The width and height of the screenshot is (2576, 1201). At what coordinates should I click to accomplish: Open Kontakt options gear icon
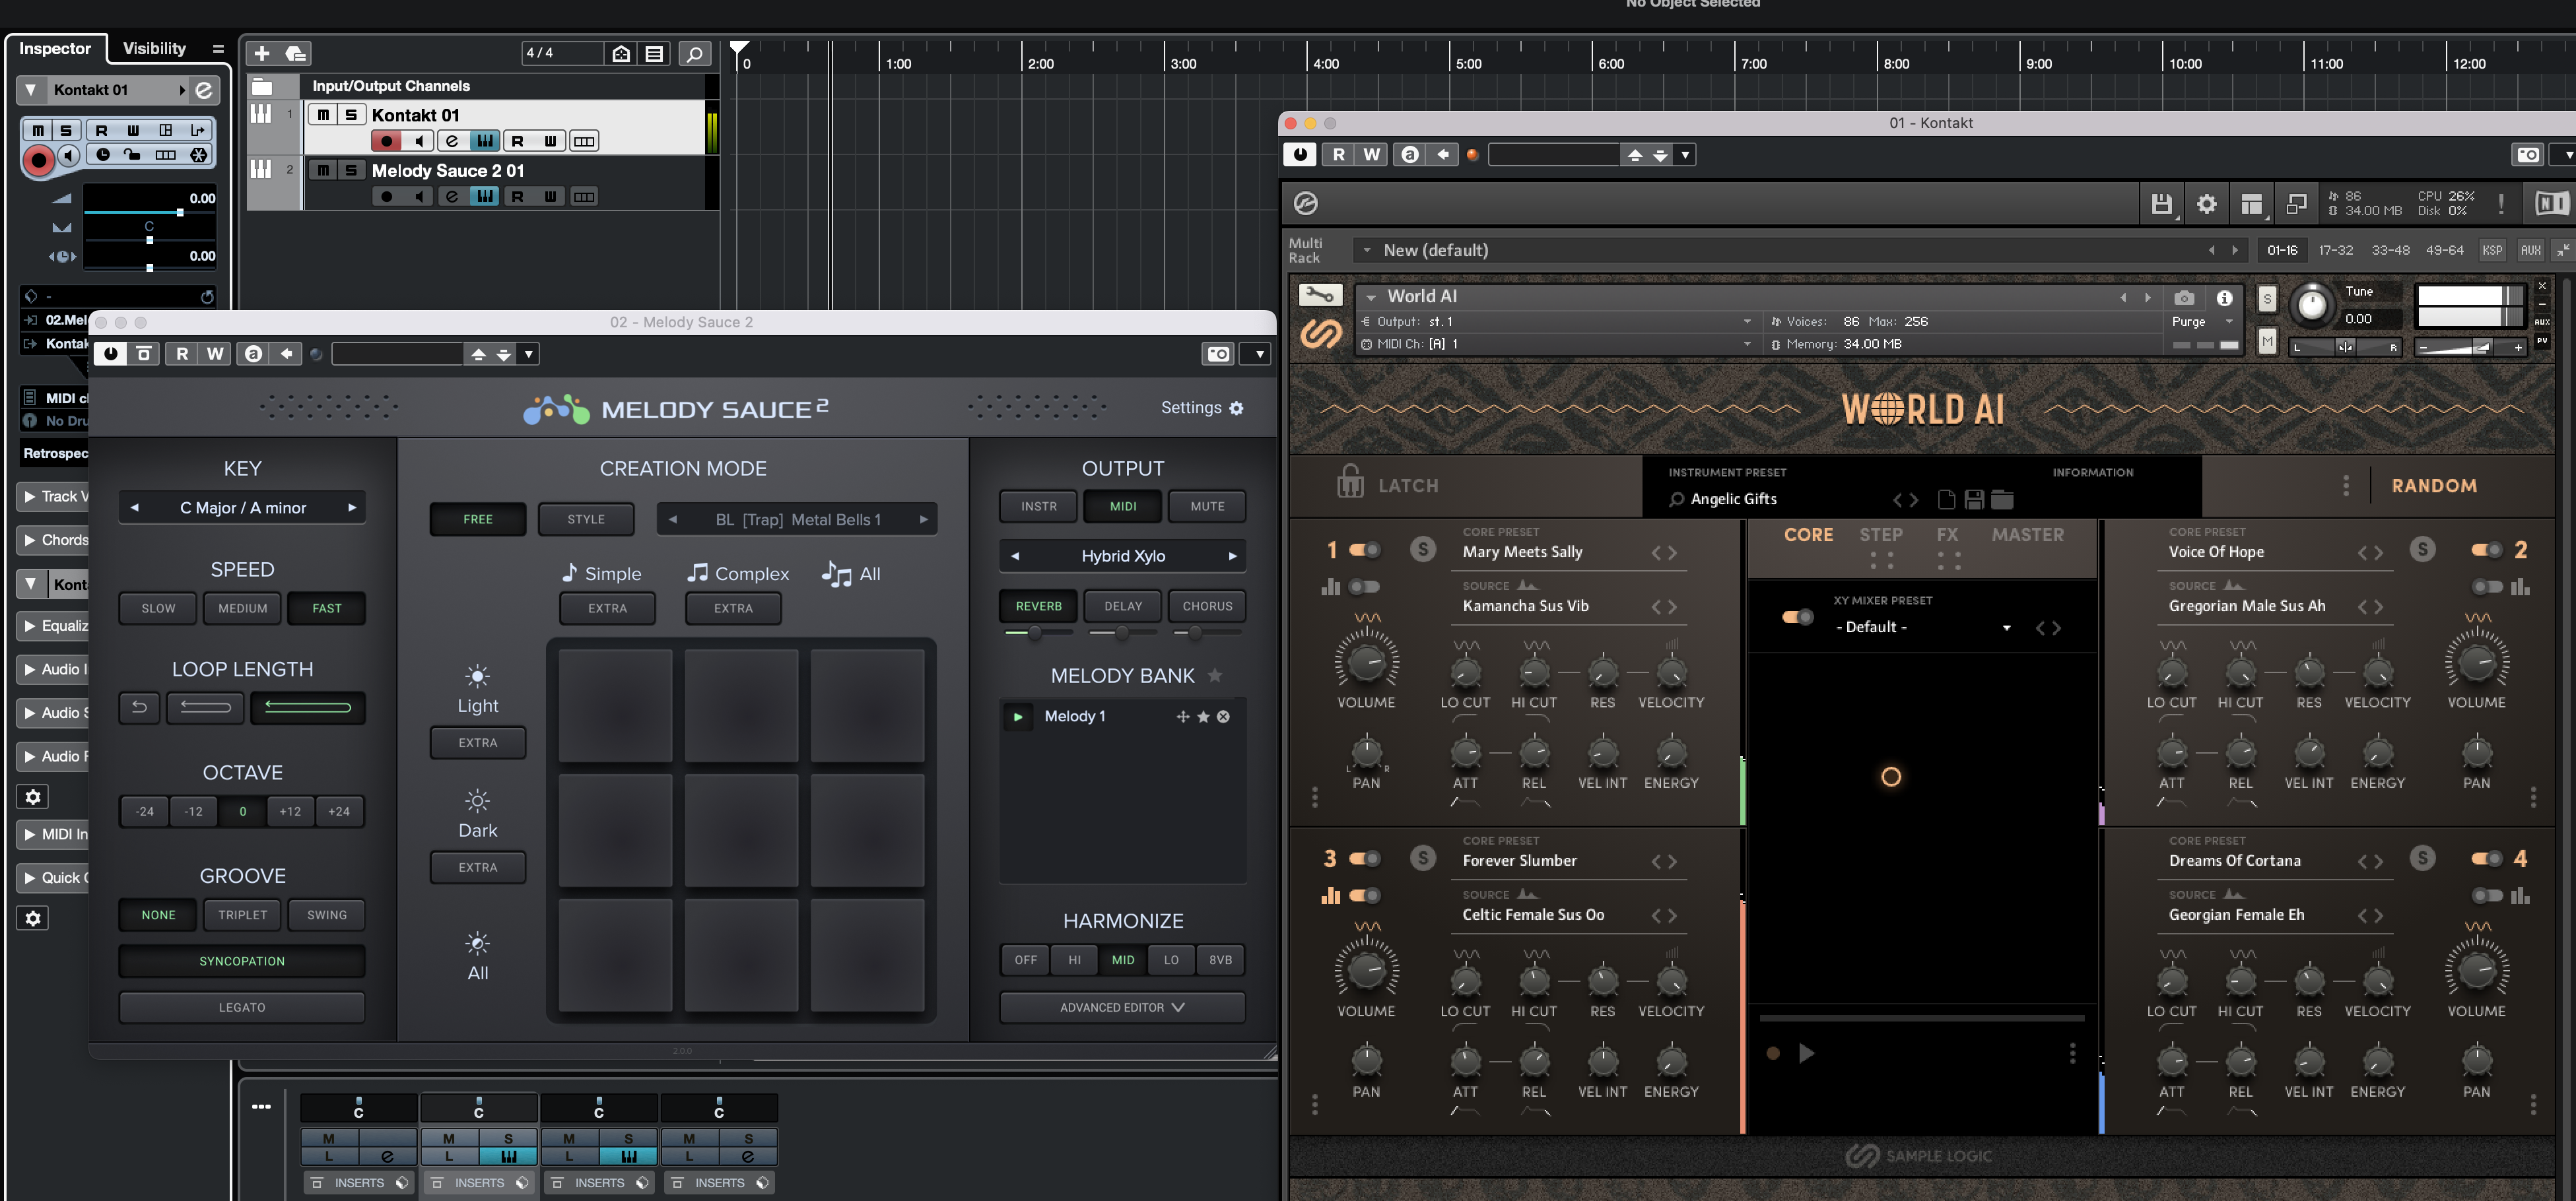point(2206,204)
